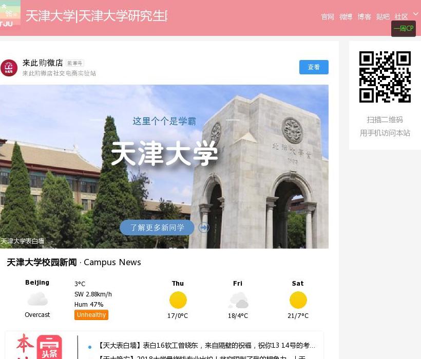Click the 了解更多新同学 button
Image resolution: width=421 pixels, height=359 pixels.
click(157, 228)
